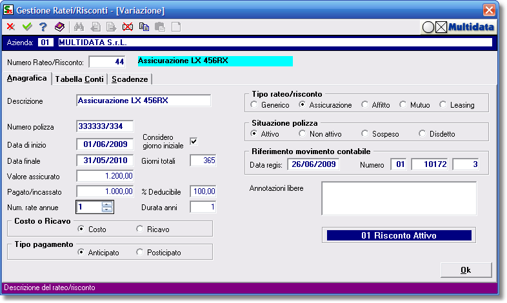Click the Multidata logo
Viewport: 507px width, 303px height.
tap(459, 27)
